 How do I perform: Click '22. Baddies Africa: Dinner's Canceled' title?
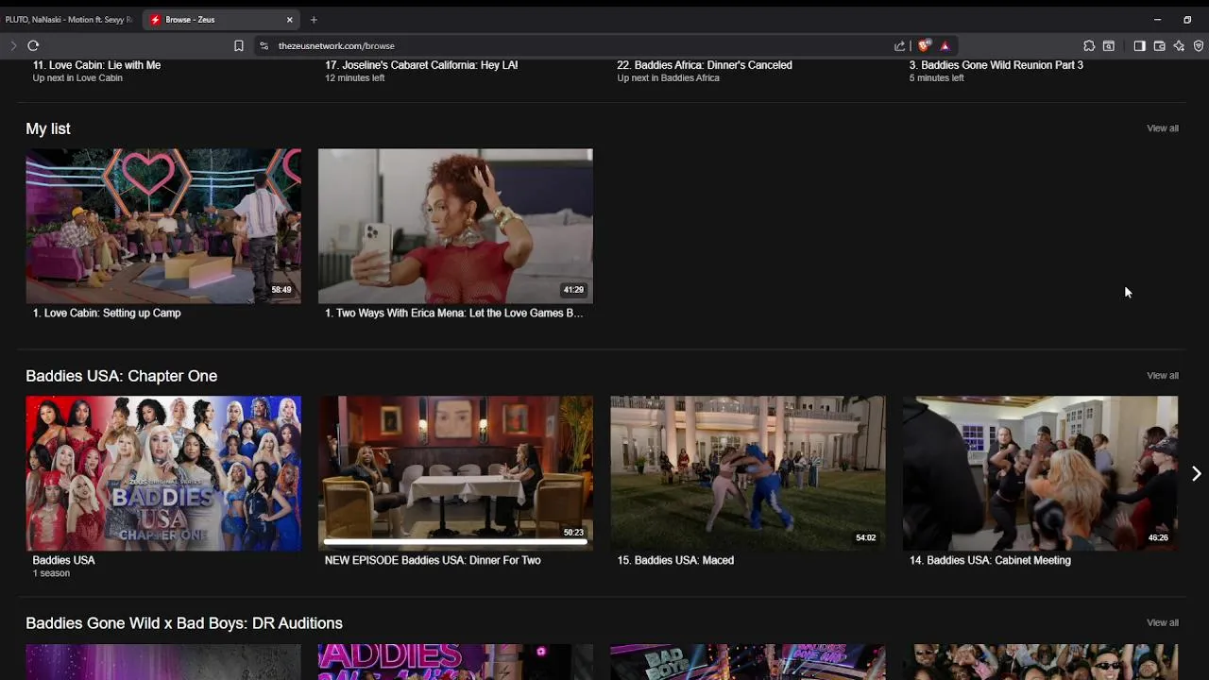tap(705, 65)
